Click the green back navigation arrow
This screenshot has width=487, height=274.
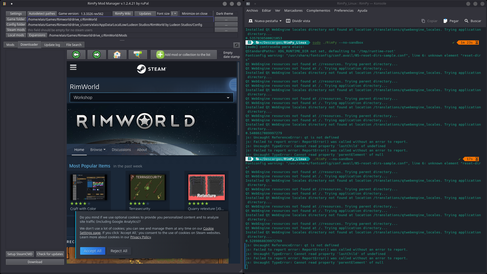pos(76,54)
